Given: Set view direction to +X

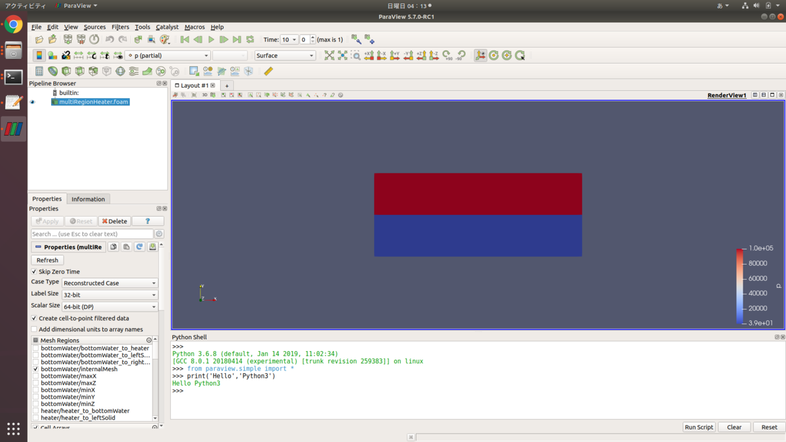Looking at the screenshot, I should [369, 56].
